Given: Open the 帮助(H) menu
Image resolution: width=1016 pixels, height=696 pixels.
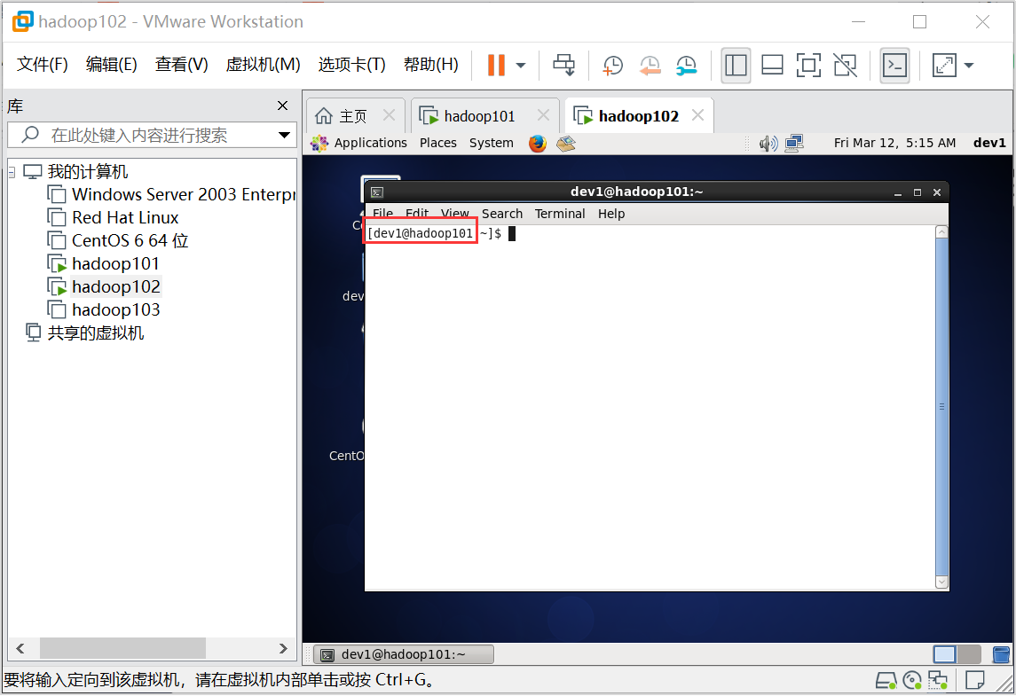Looking at the screenshot, I should pyautogui.click(x=431, y=64).
